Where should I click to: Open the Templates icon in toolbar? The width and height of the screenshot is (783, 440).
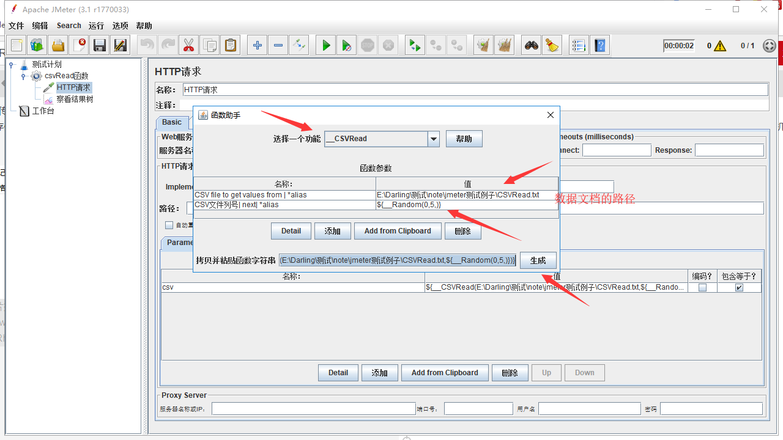(37, 45)
